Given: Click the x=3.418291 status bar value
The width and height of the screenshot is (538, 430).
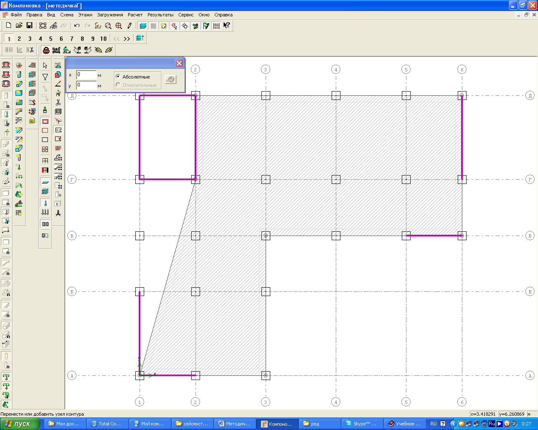Looking at the screenshot, I should (x=483, y=414).
